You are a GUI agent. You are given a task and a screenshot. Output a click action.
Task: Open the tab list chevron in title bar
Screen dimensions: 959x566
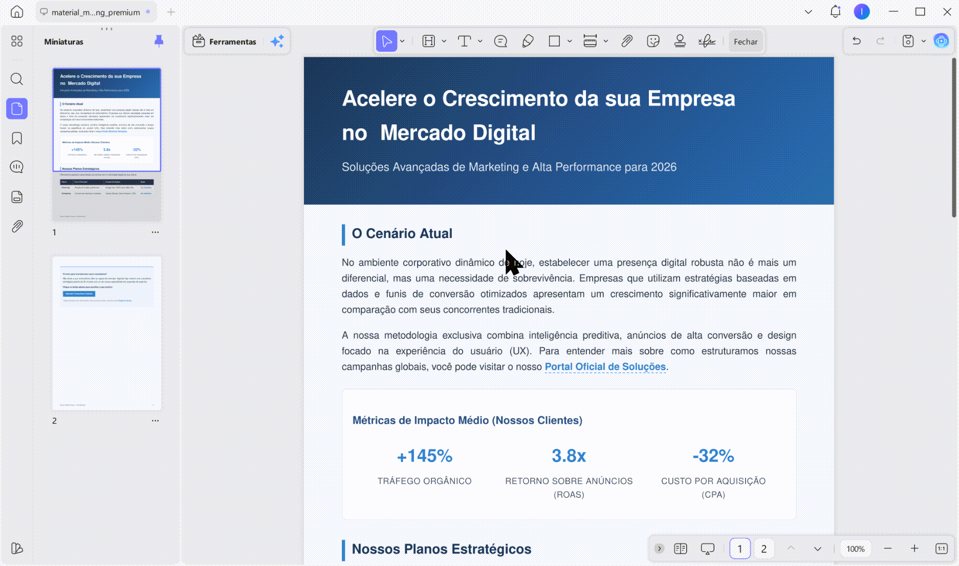tap(809, 12)
